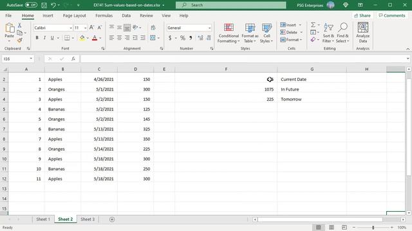This screenshot has width=412, height=231.
Task: Open Cell Styles gallery
Action: click(x=267, y=33)
